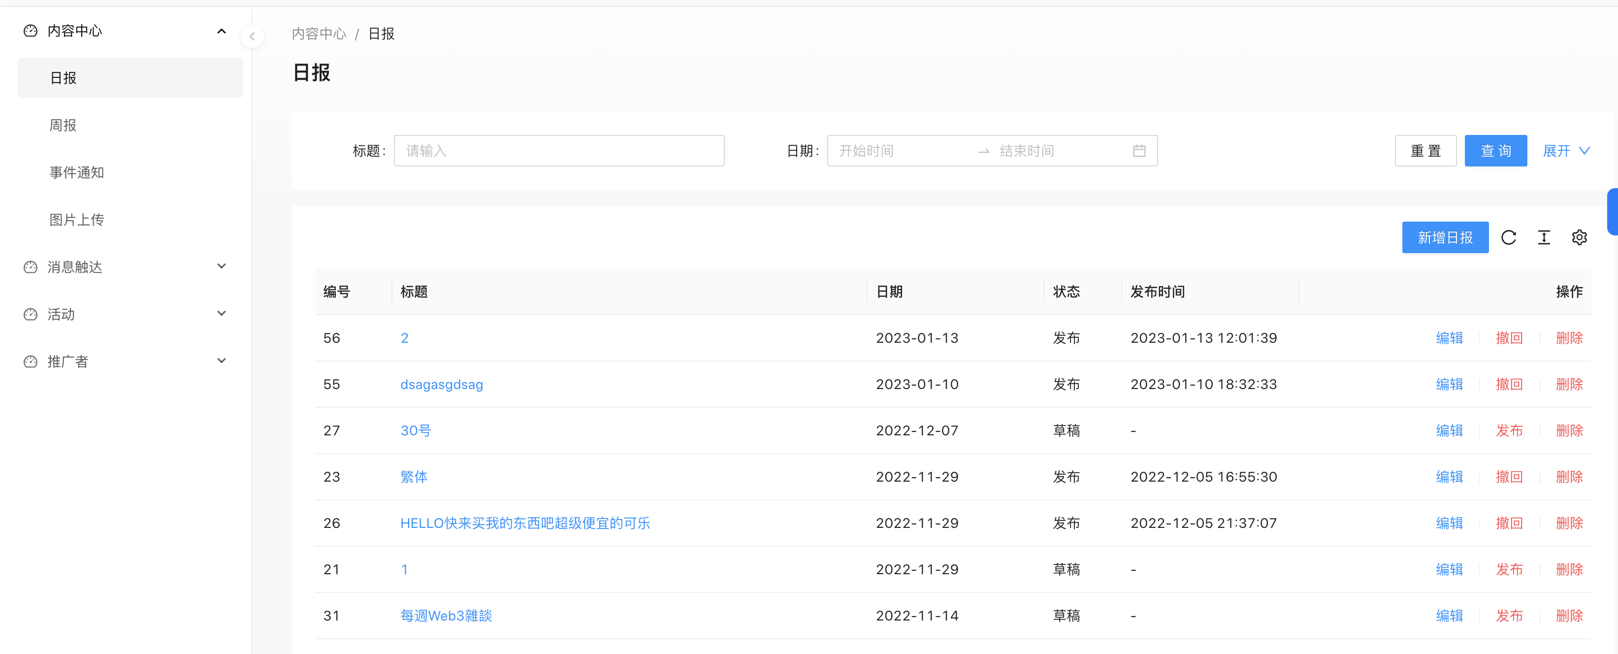Select the 消息触达 menu label
1618x654 pixels.
(x=75, y=267)
